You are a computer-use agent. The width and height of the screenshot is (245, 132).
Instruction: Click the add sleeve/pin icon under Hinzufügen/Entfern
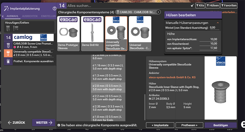pyautogui.click(x=16, y=28)
